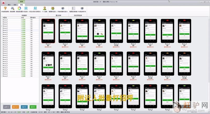Click the 管理附近的人 icon
Image resolution: width=210 pixels, height=114 pixels.
coord(53,9)
